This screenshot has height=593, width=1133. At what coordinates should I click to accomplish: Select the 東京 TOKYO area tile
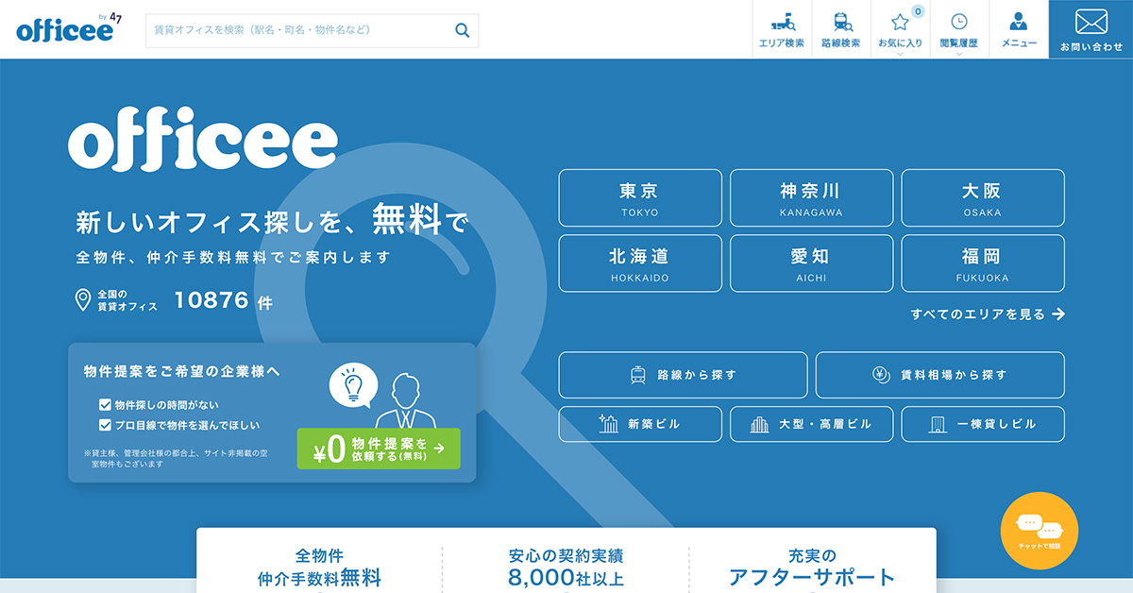[x=640, y=198]
